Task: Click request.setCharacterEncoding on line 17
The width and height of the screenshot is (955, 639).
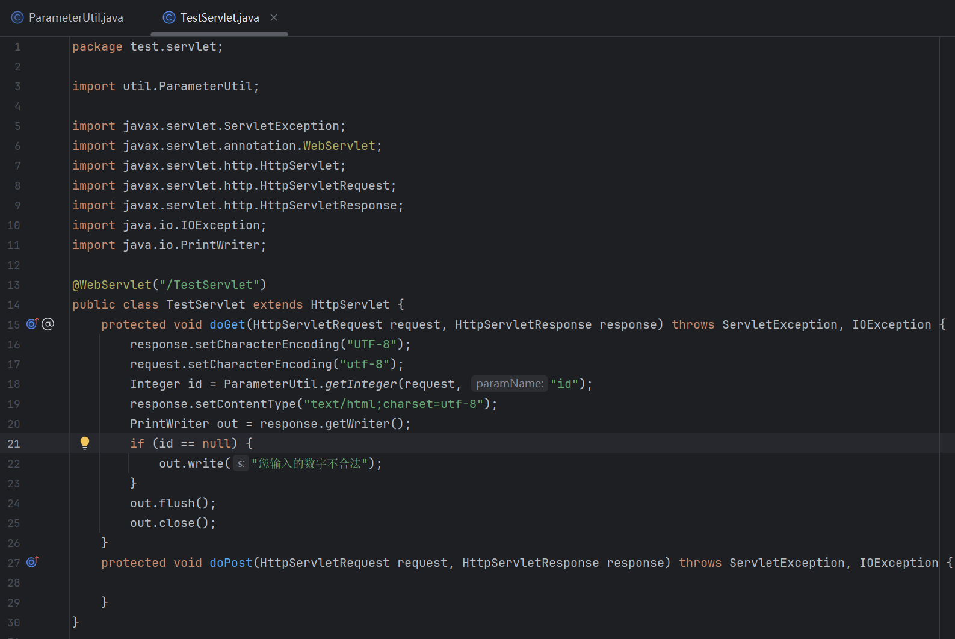Action: click(231, 364)
